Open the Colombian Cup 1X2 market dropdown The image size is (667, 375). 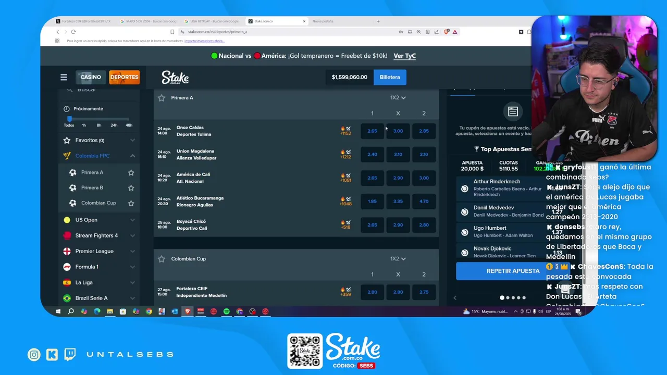(x=398, y=259)
